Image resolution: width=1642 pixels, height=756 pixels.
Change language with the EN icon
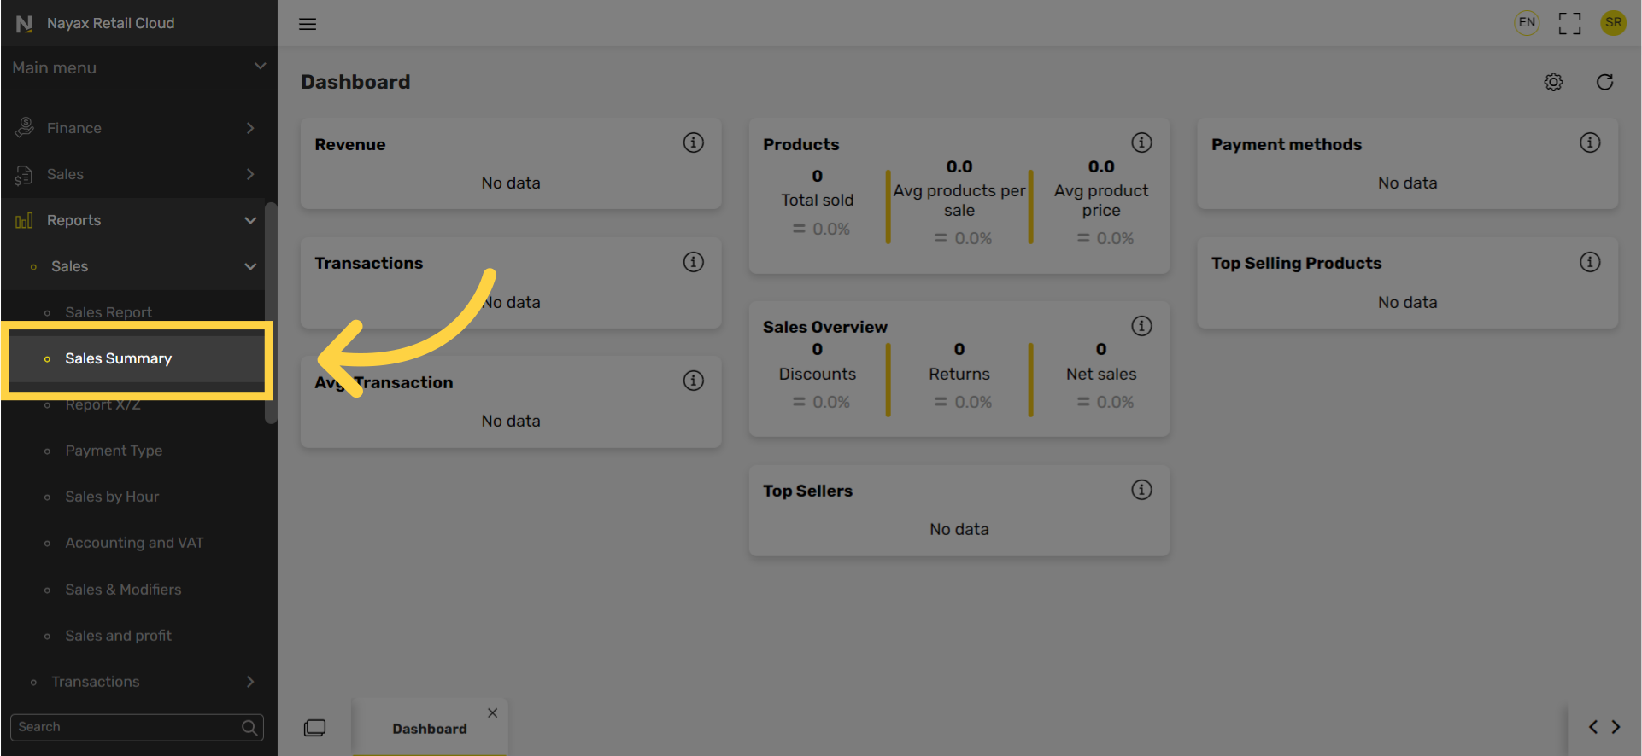(1527, 23)
